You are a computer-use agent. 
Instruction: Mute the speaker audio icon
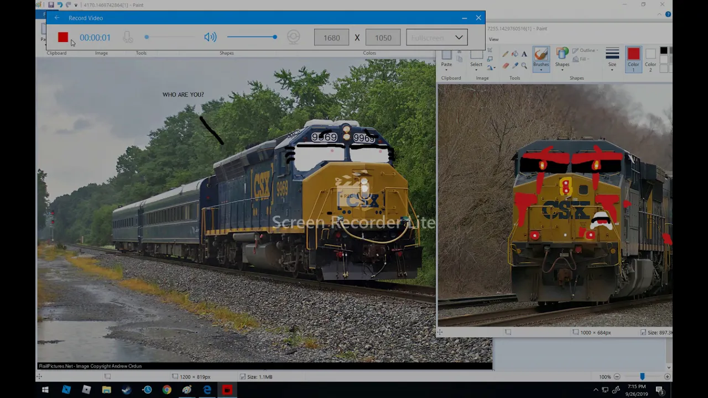(x=210, y=38)
